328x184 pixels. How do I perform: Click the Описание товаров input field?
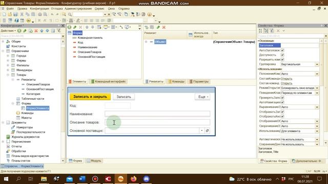coord(157,122)
